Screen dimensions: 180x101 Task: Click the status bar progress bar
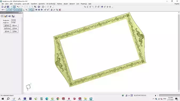[x=169, y=95]
